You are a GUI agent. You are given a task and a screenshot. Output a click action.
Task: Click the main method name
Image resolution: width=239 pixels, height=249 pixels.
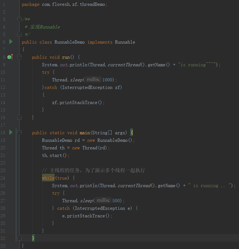pyautogui.click(x=85, y=133)
